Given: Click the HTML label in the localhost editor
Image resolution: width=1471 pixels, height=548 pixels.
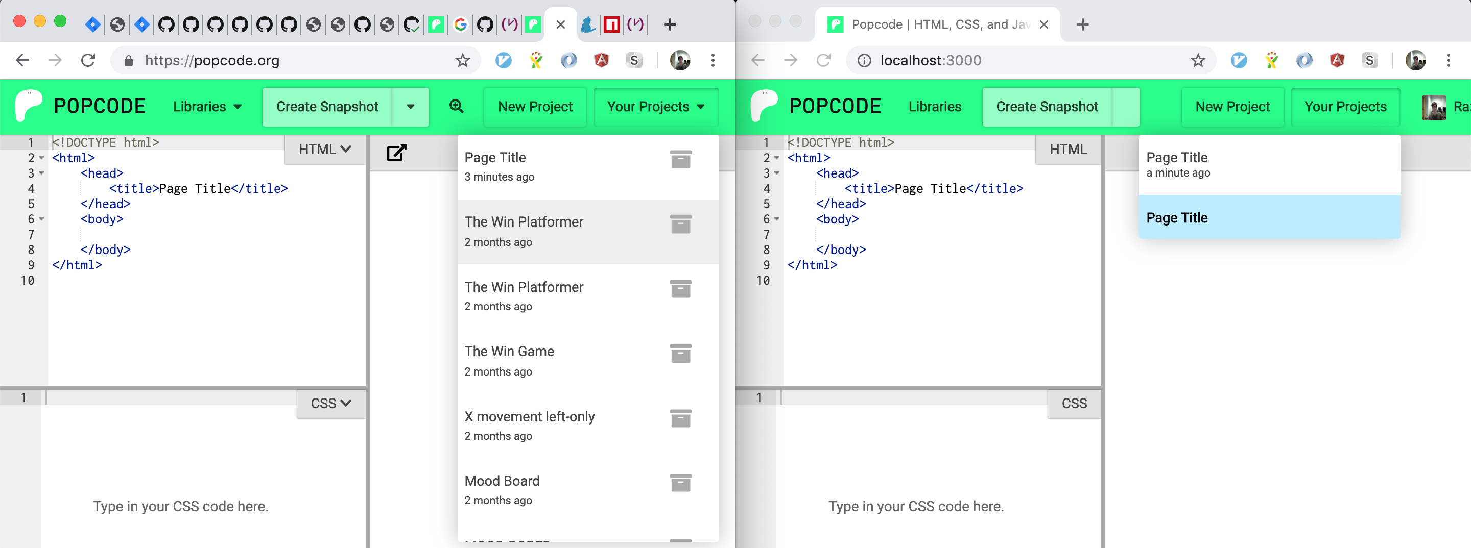Looking at the screenshot, I should [1068, 150].
